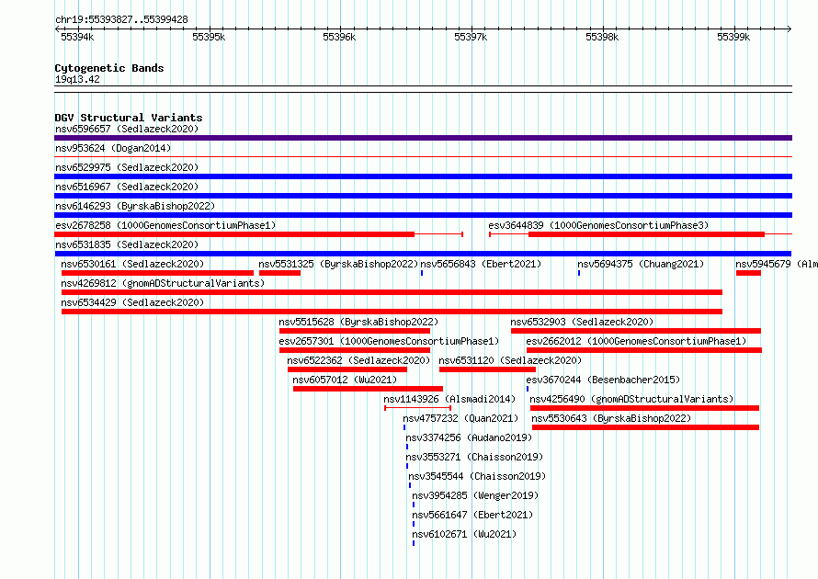Open esv2662012 (1000GenomesConsortiumPhase1) label
This screenshot has width=818, height=579.
pos(636,341)
